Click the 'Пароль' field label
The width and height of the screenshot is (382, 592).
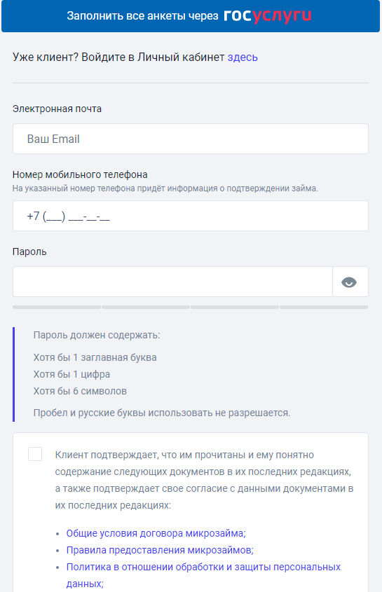(29, 252)
